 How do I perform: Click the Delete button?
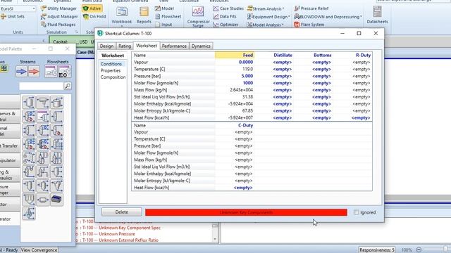(121, 212)
